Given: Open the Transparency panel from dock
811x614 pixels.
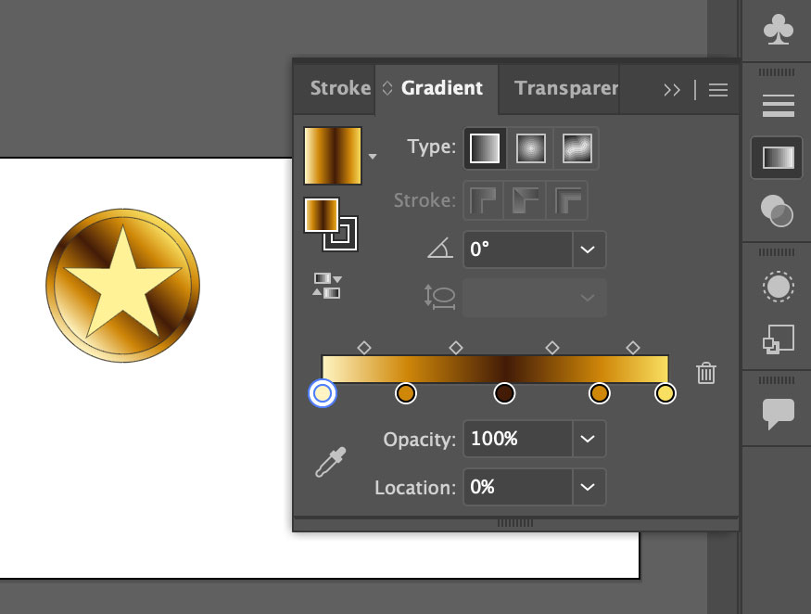Looking at the screenshot, I should coord(777,211).
